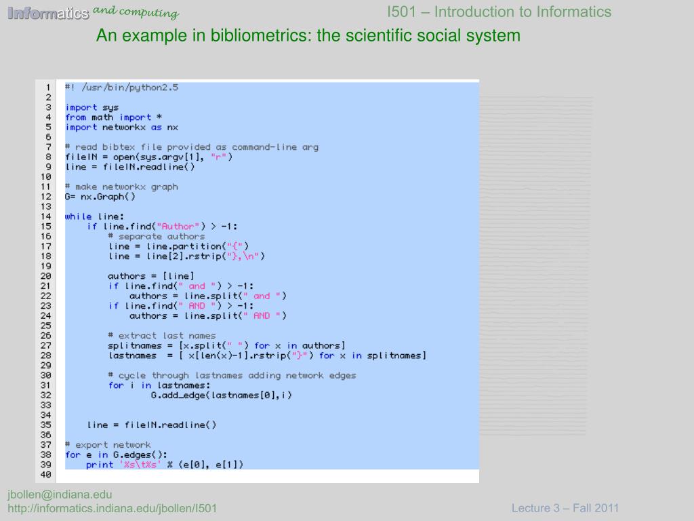Click line number 27 in the gutter

pyautogui.click(x=46, y=345)
